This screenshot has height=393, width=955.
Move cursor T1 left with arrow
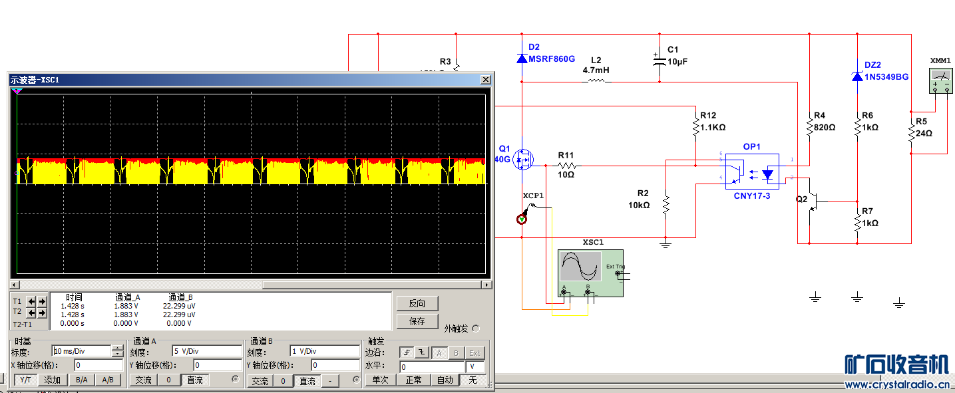(31, 301)
